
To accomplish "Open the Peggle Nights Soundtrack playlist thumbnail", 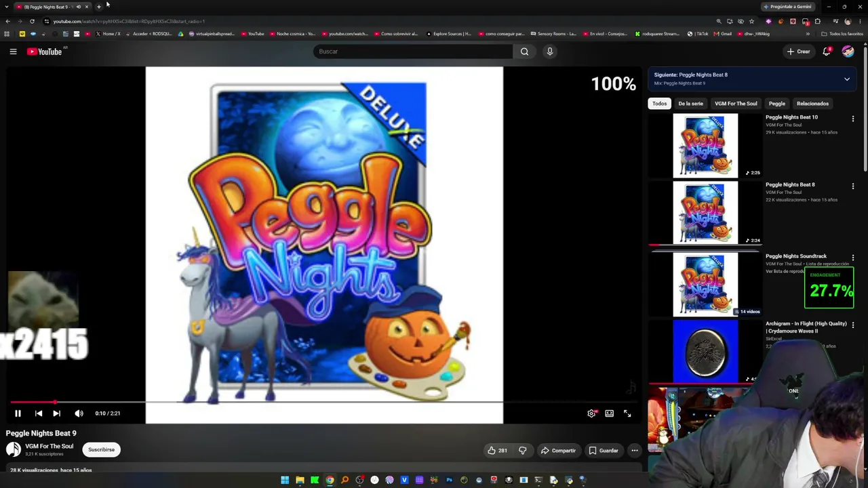I will pyautogui.click(x=705, y=285).
